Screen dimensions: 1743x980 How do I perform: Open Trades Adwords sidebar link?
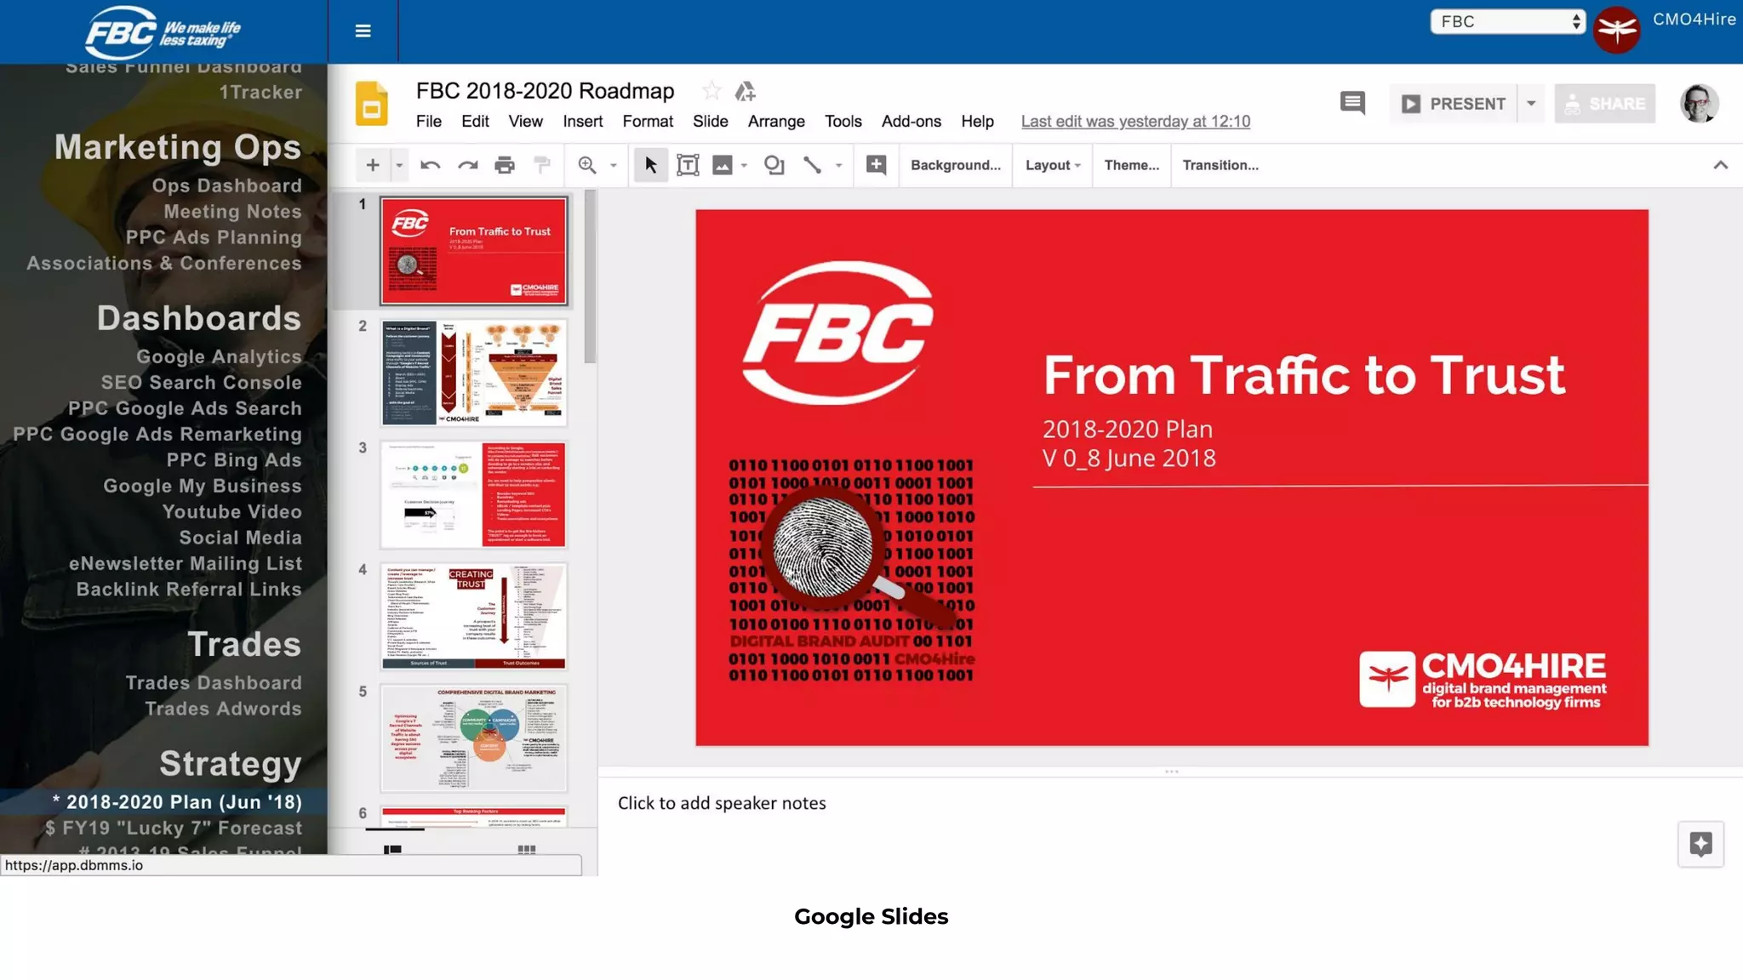(x=223, y=709)
